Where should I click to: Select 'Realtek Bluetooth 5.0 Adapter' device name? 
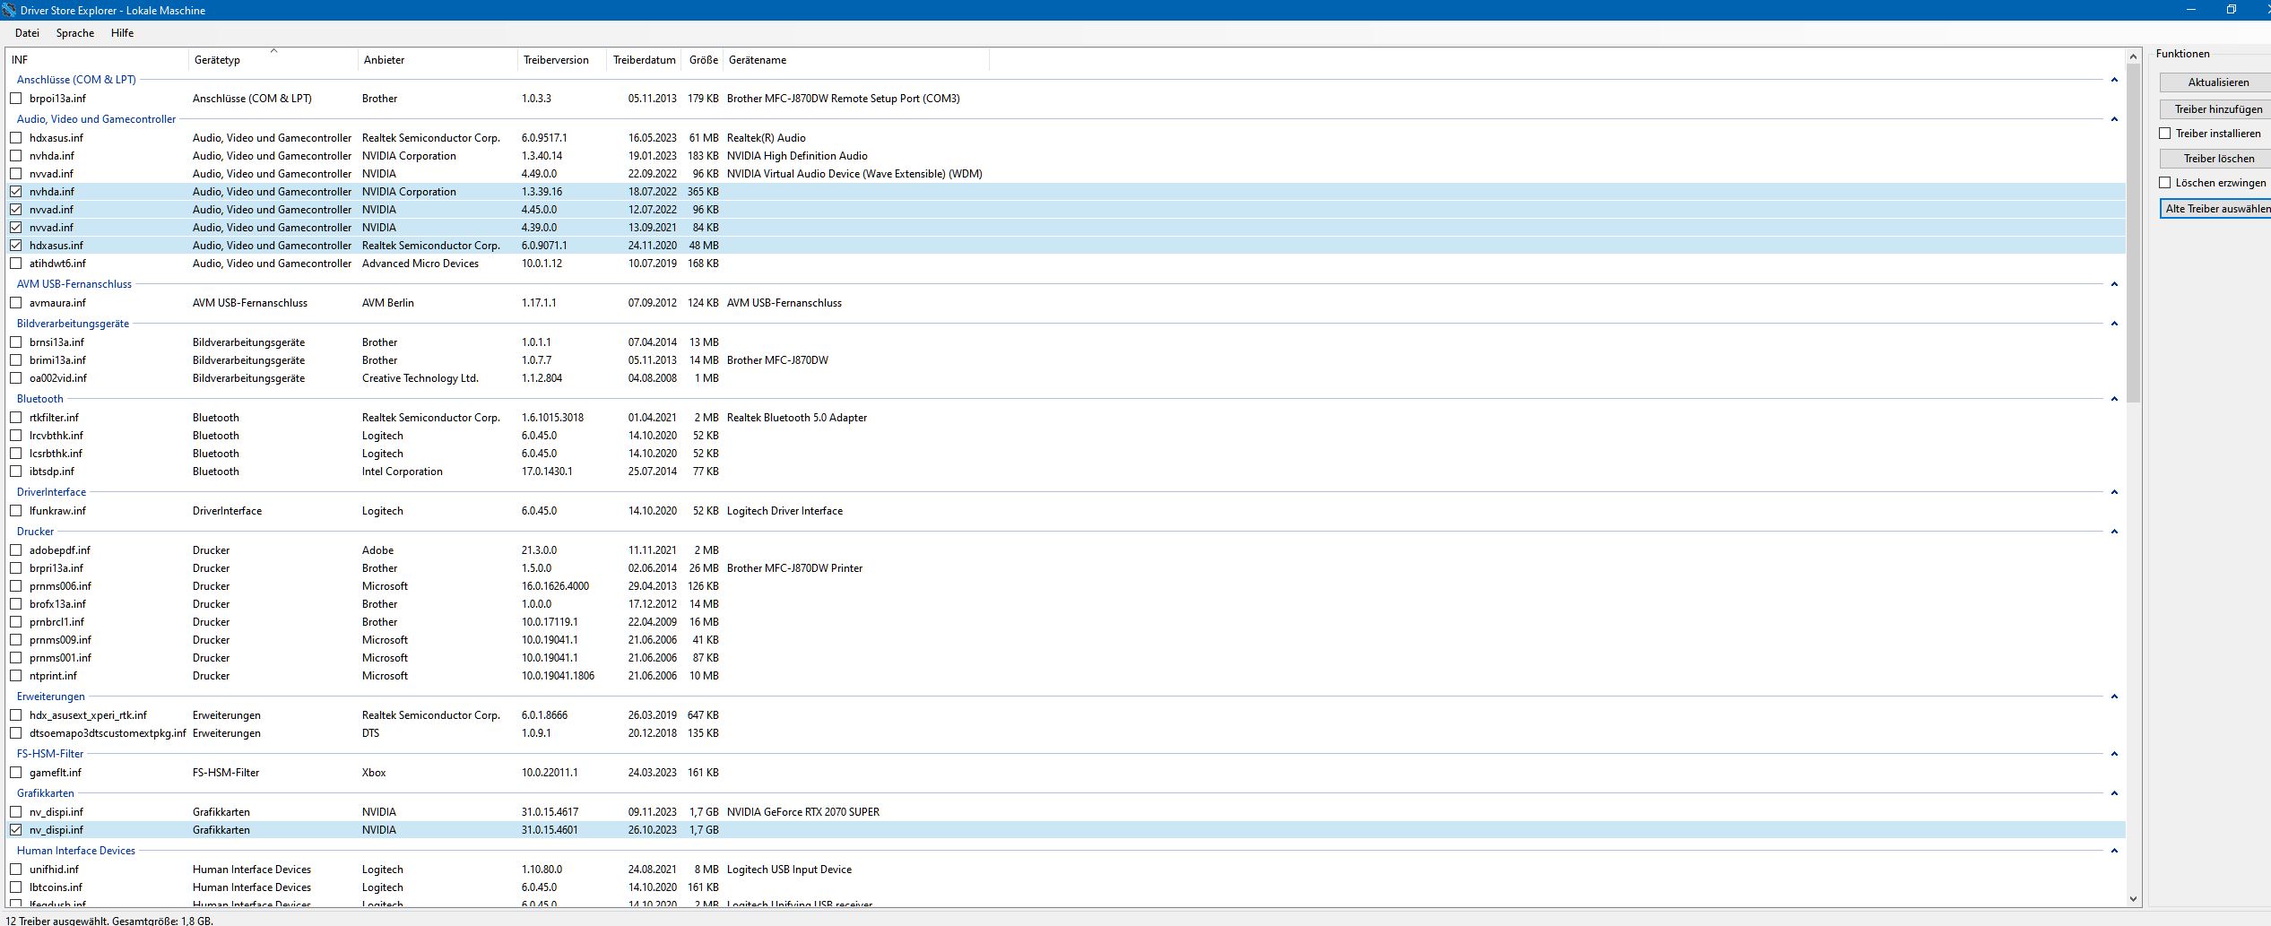click(797, 418)
